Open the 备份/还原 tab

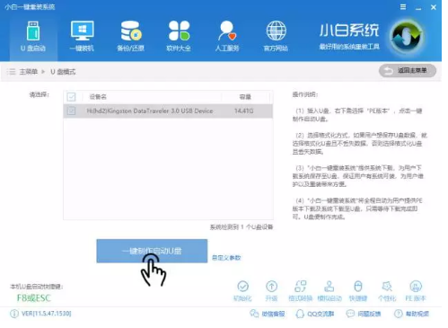[x=130, y=37]
